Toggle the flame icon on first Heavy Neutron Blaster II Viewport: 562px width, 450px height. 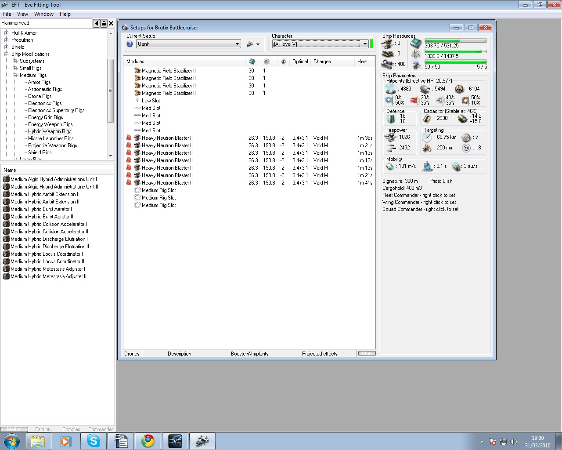pyautogui.click(x=129, y=138)
